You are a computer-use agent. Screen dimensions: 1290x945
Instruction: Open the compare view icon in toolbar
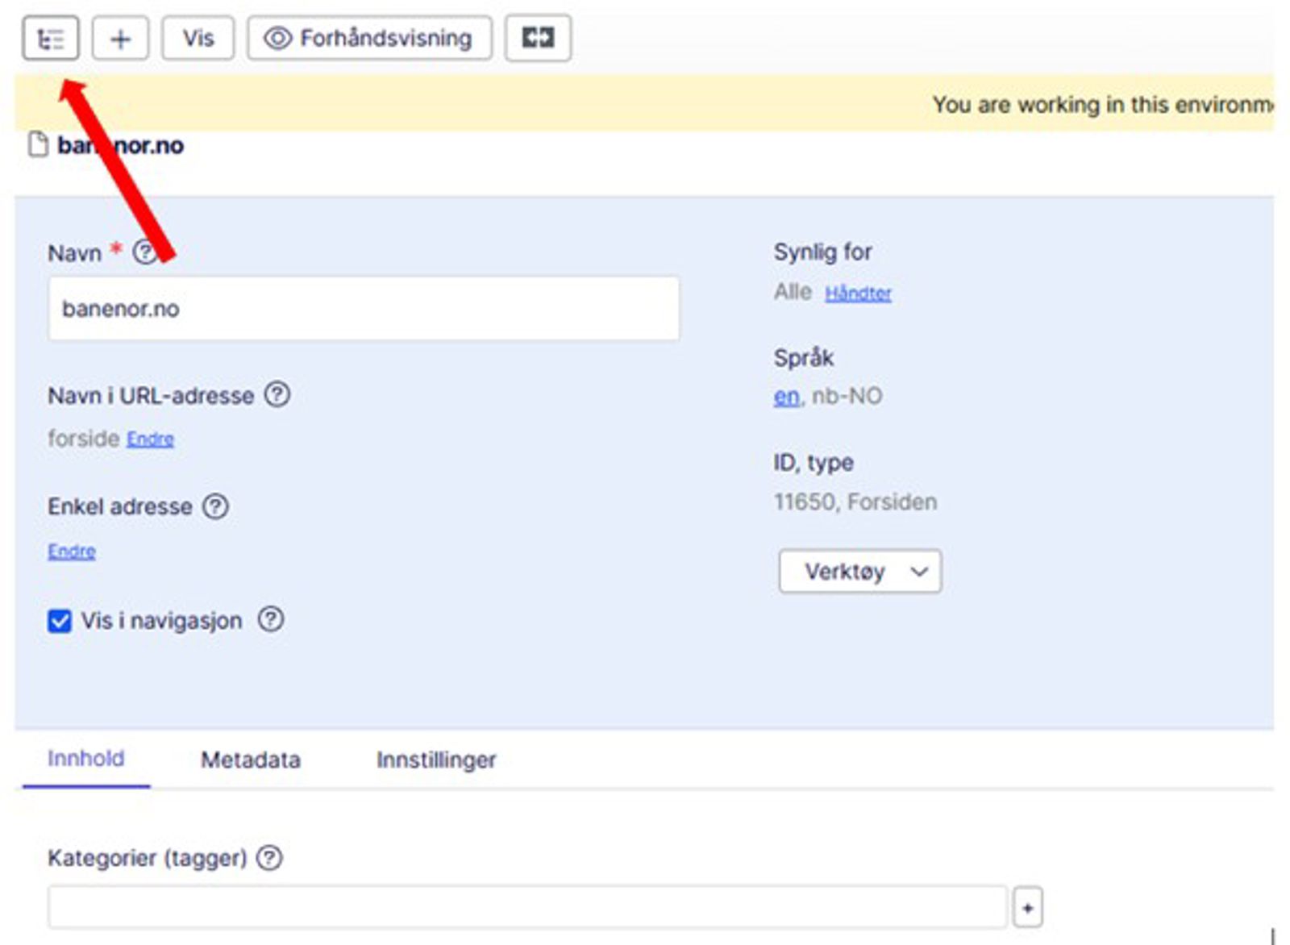click(x=538, y=38)
